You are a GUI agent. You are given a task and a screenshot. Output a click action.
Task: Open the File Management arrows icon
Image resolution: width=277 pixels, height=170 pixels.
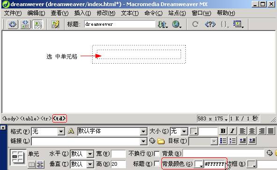click(162, 24)
